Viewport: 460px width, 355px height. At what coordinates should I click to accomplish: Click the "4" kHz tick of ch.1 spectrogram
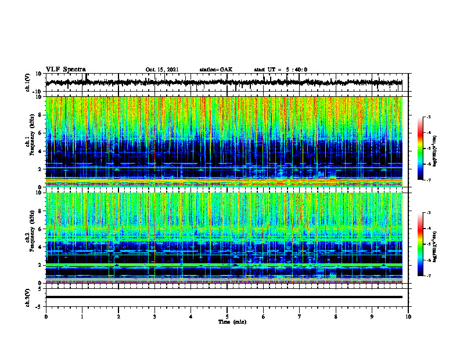tap(41, 151)
